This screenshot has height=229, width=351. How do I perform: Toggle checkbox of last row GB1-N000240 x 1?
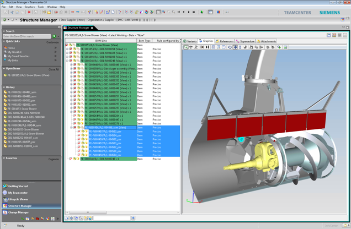coord(71,159)
